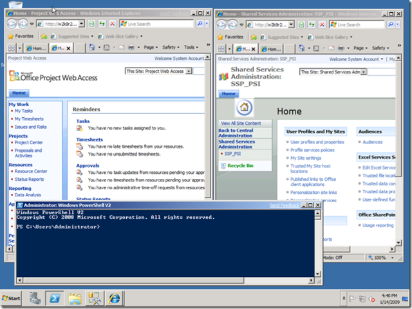This screenshot has height=309, width=412.
Task: Open Safety menu in Project Web Access window
Action: [171, 48]
